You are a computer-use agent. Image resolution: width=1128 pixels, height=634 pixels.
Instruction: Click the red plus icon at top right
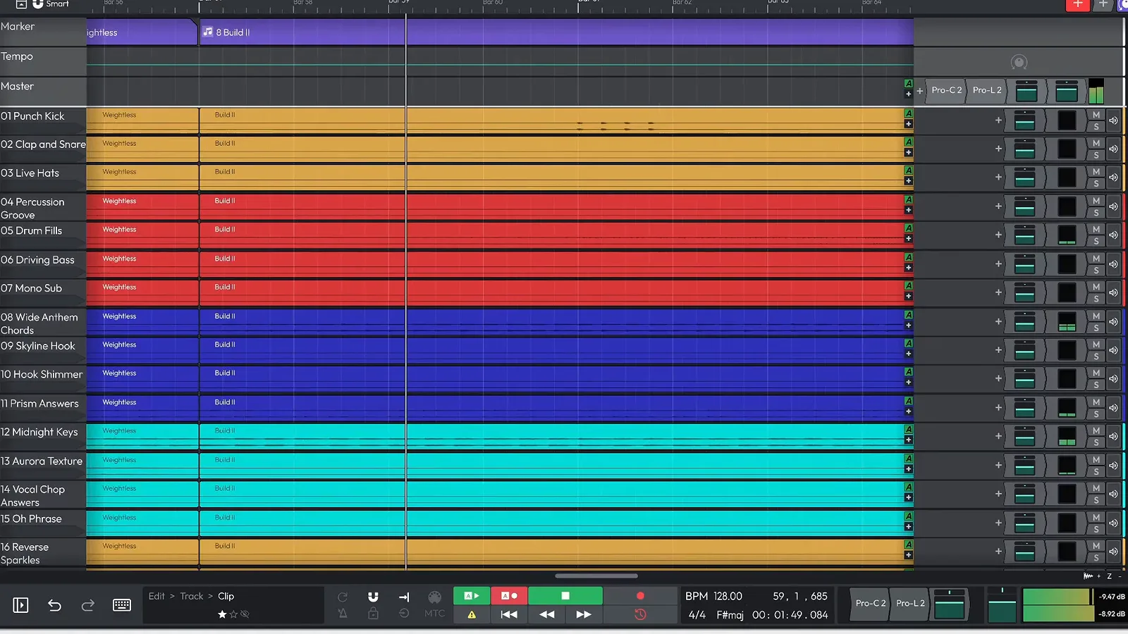(1077, 5)
